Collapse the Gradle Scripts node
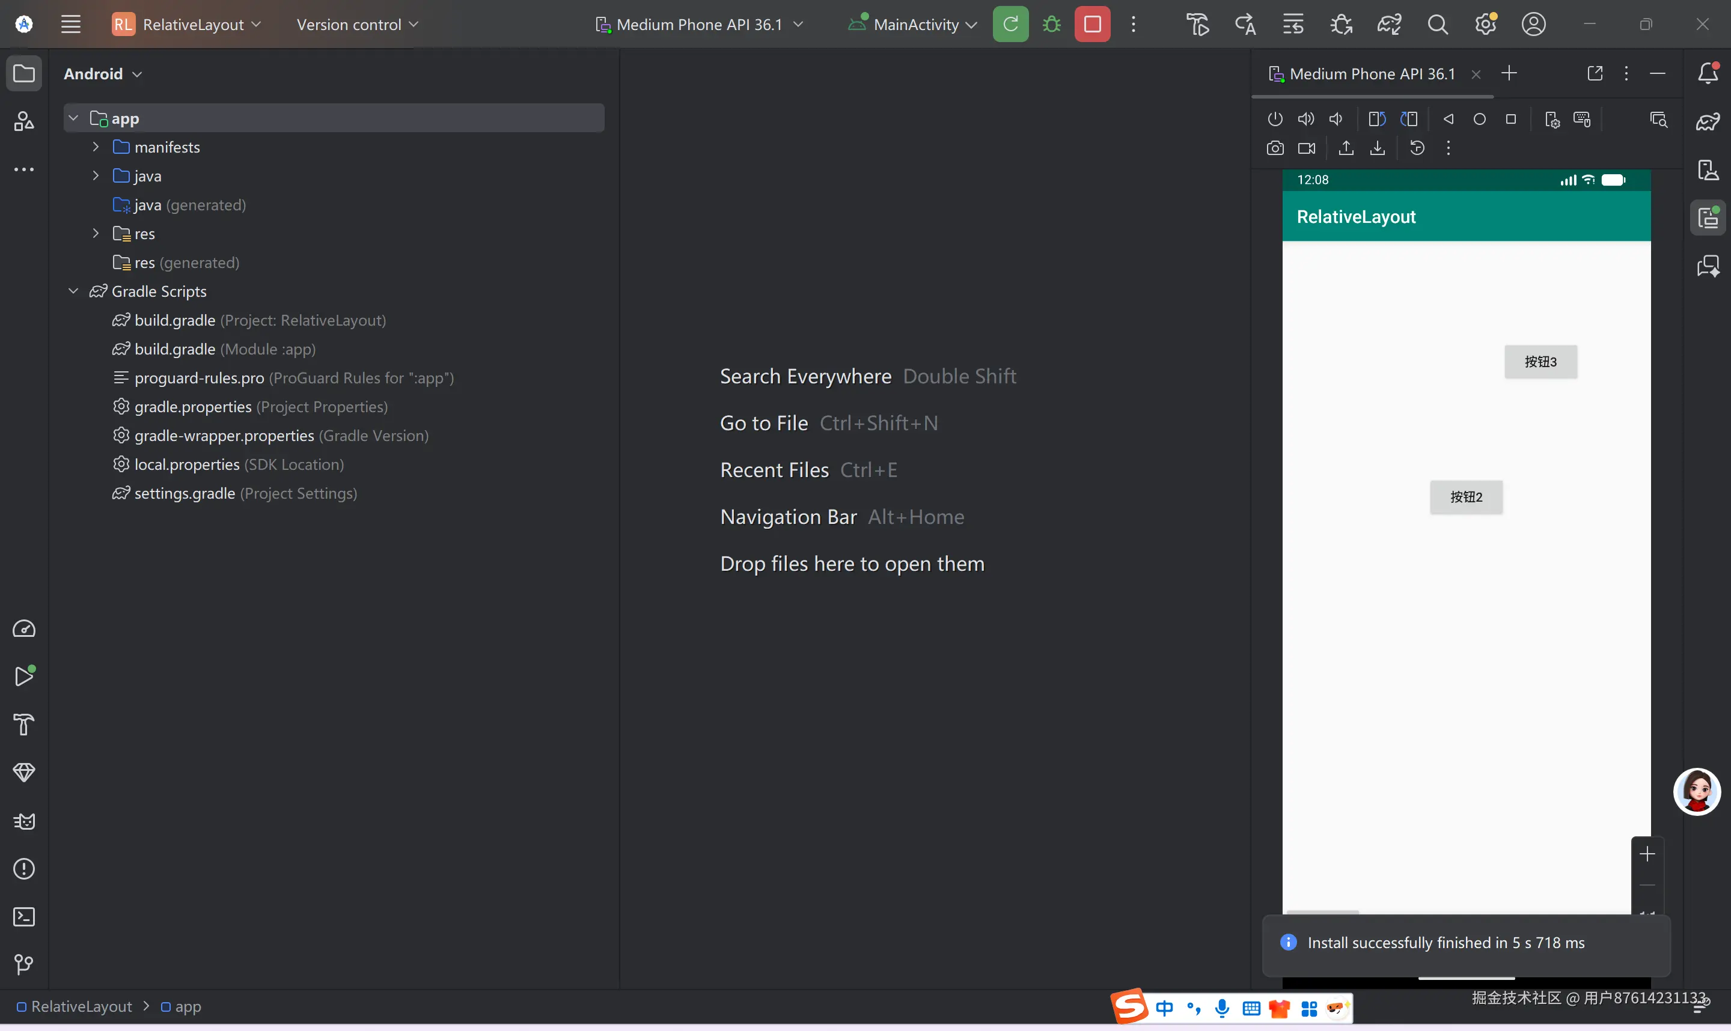Screen dimensions: 1731x1031 73,291
